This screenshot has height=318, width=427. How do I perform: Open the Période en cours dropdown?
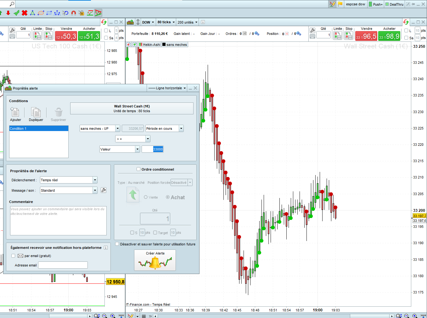click(164, 129)
